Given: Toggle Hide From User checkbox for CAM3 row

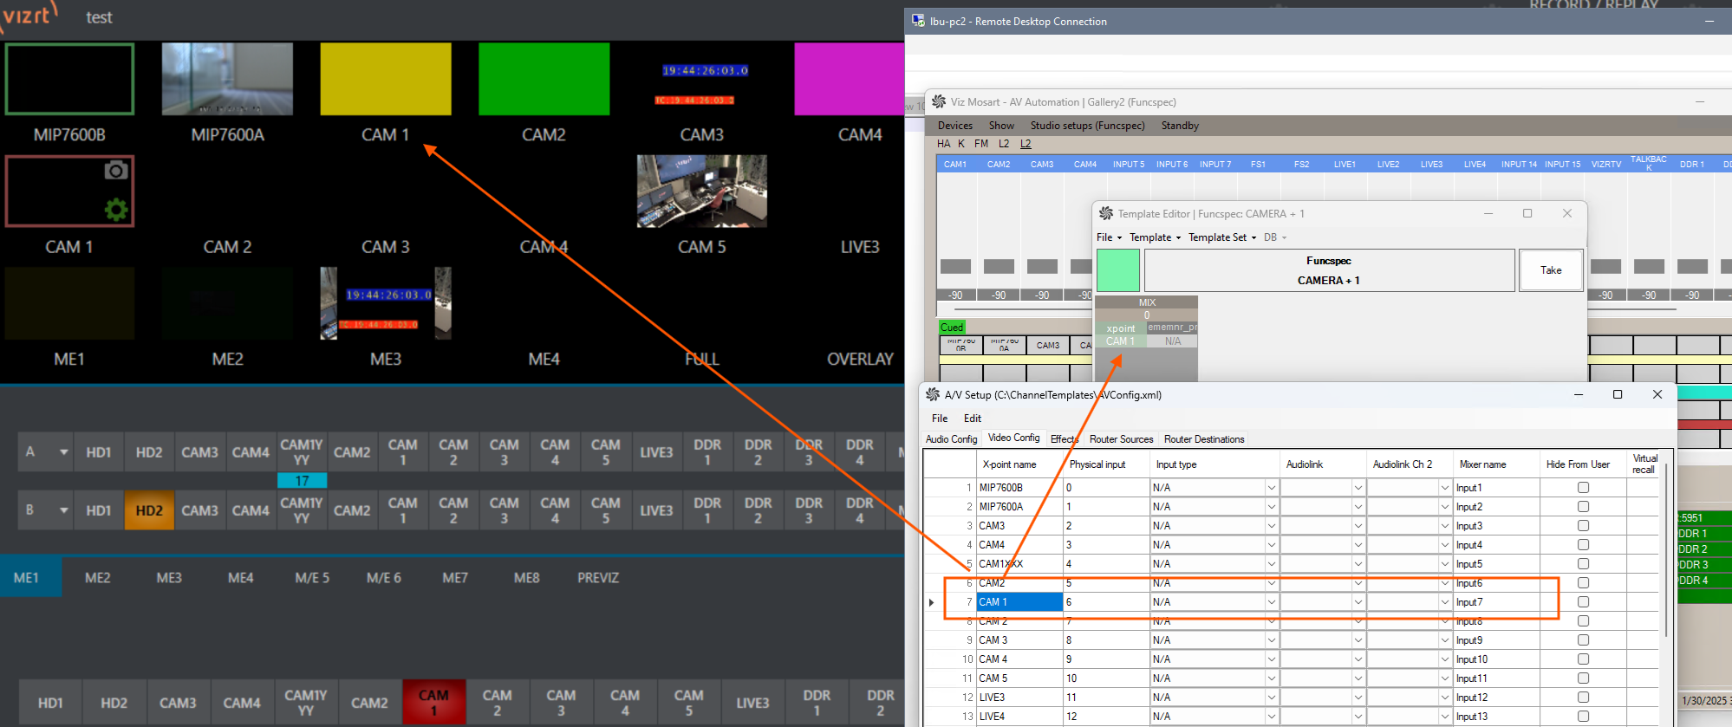Looking at the screenshot, I should (1583, 526).
